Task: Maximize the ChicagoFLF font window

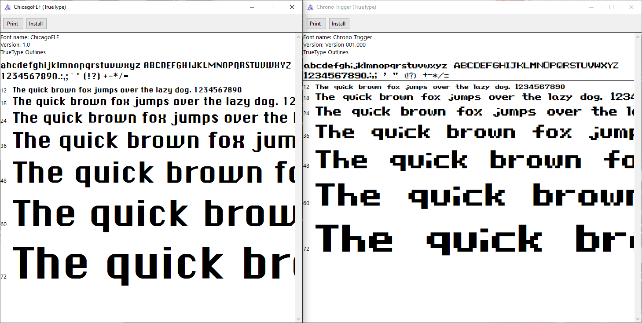Action: click(272, 7)
